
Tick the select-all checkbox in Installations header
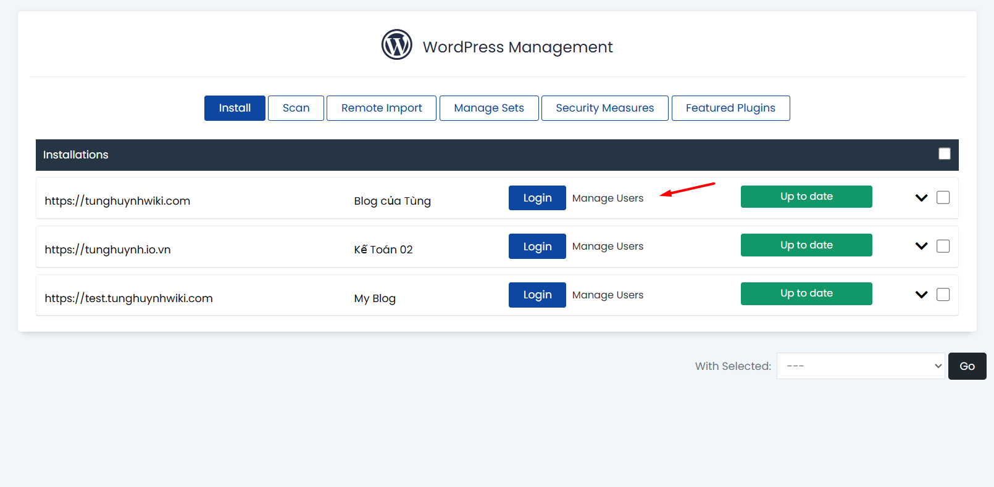[945, 153]
